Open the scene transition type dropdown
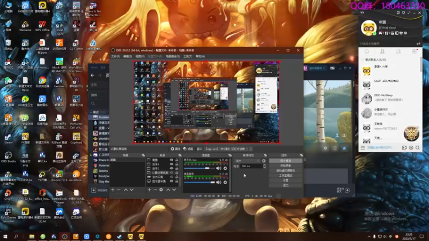The image size is (429, 241). pos(247,161)
